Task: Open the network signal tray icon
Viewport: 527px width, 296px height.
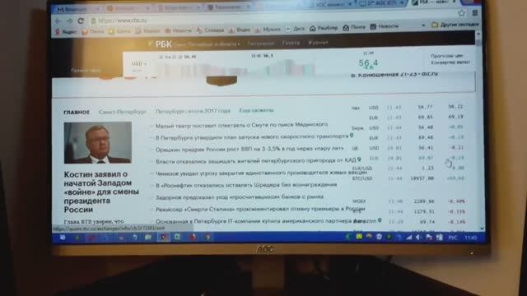Action: pyautogui.click(x=408, y=238)
